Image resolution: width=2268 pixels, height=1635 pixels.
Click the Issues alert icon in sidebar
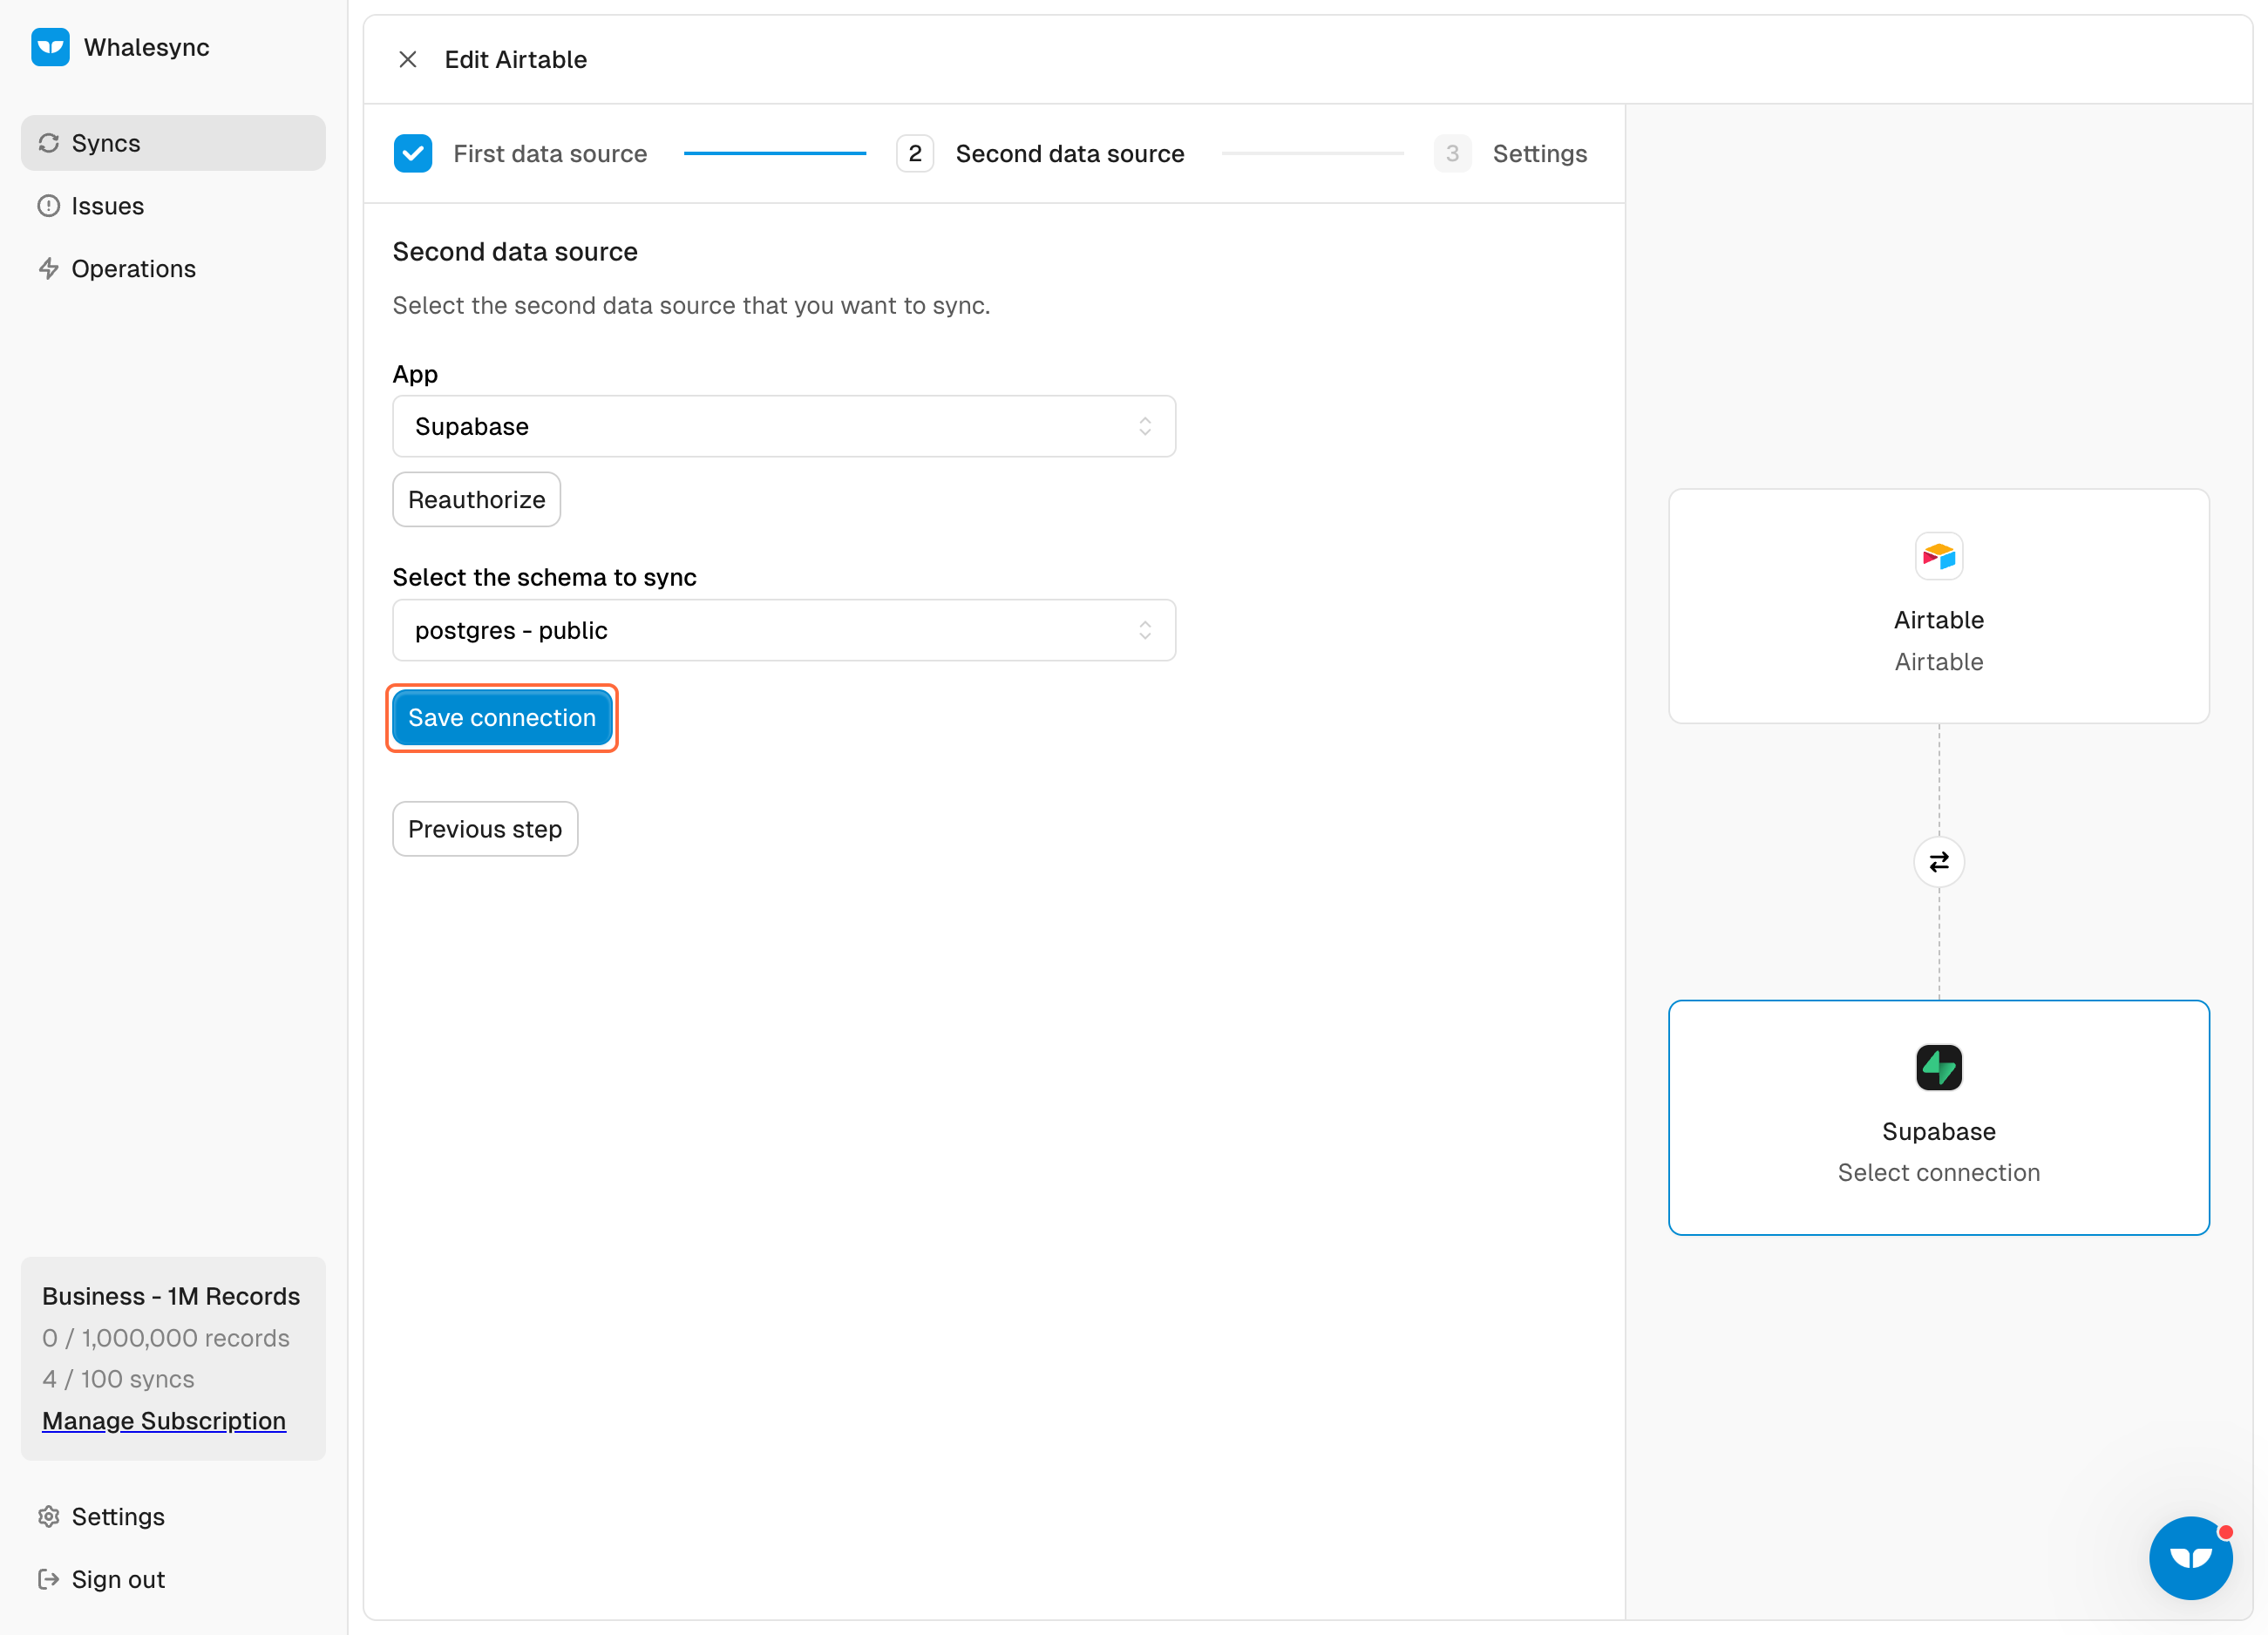pyautogui.click(x=48, y=206)
